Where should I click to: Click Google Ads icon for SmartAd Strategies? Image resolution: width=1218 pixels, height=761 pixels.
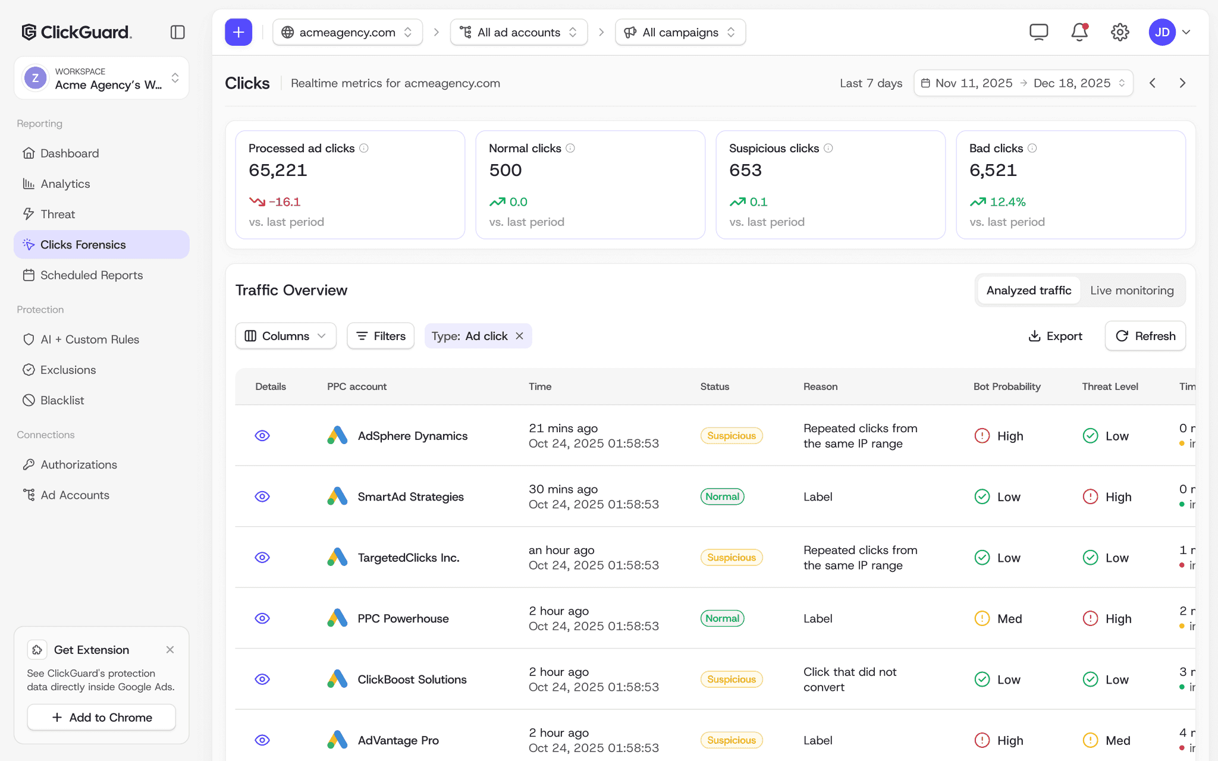(x=337, y=496)
